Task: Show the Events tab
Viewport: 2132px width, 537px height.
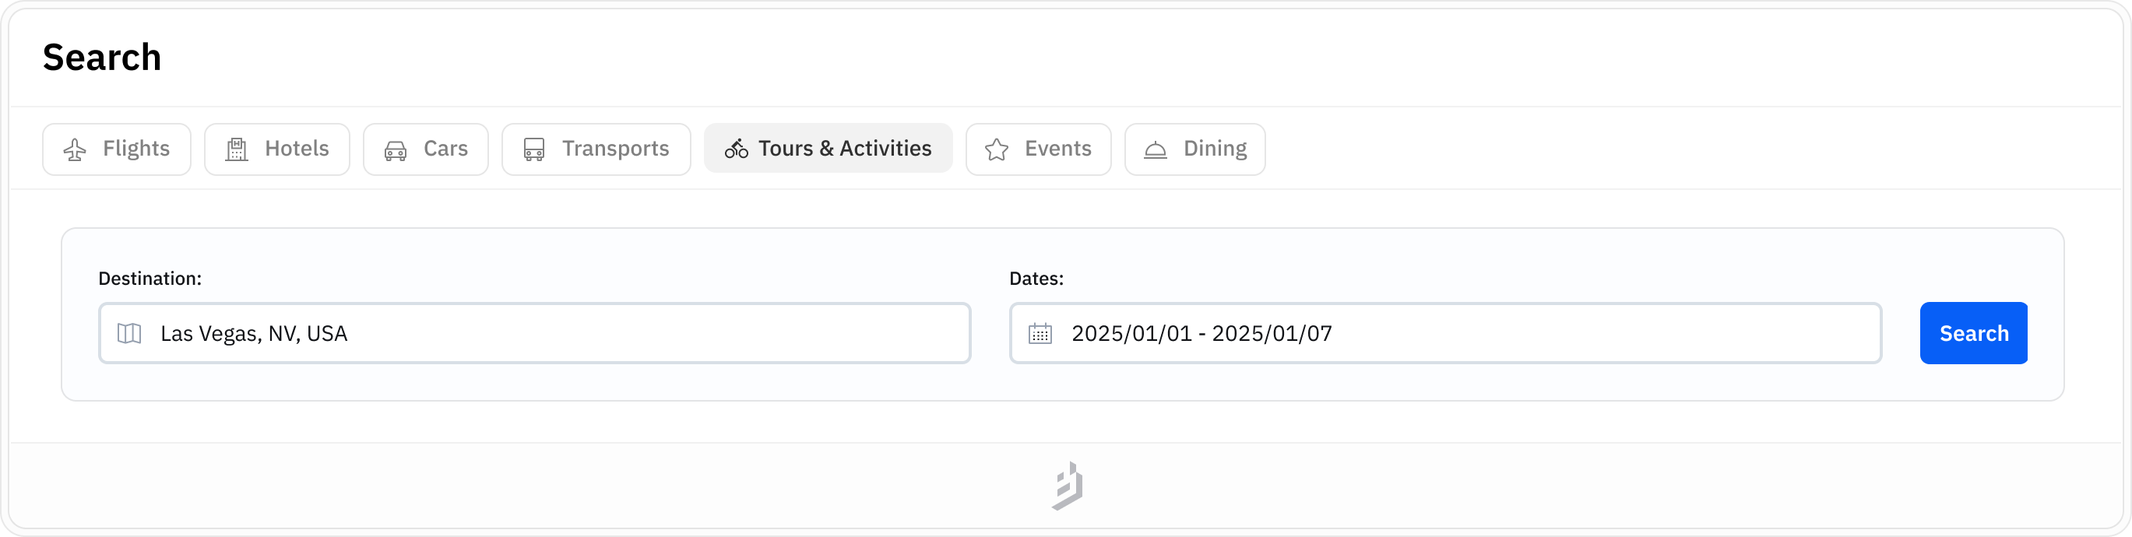Action: click(x=1057, y=149)
